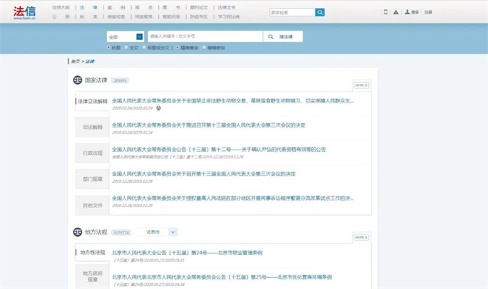
Task: Open 标准 in top navigation
Action: [x=89, y=17]
